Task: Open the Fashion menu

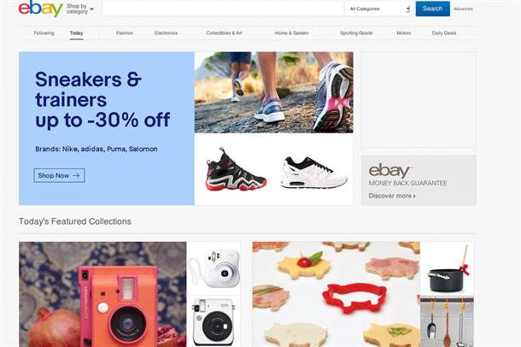Action: [x=125, y=32]
